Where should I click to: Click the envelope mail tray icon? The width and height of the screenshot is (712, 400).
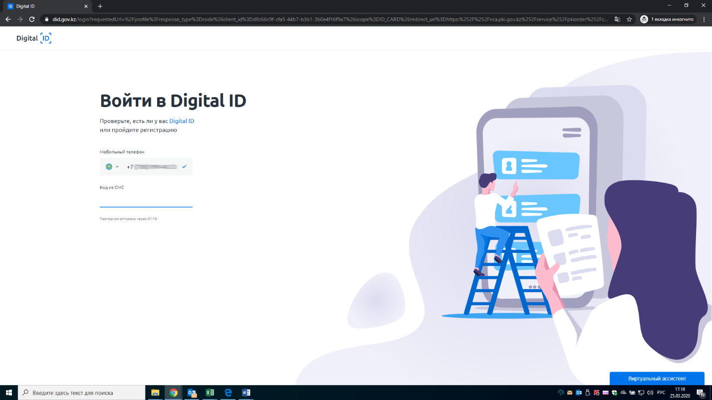click(x=570, y=393)
